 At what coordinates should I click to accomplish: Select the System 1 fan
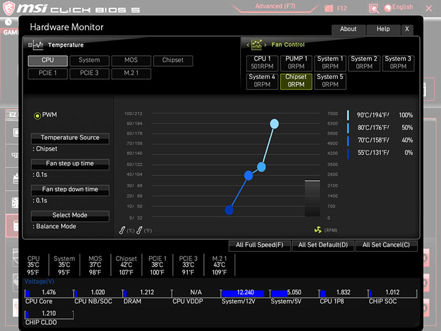tap(330, 63)
